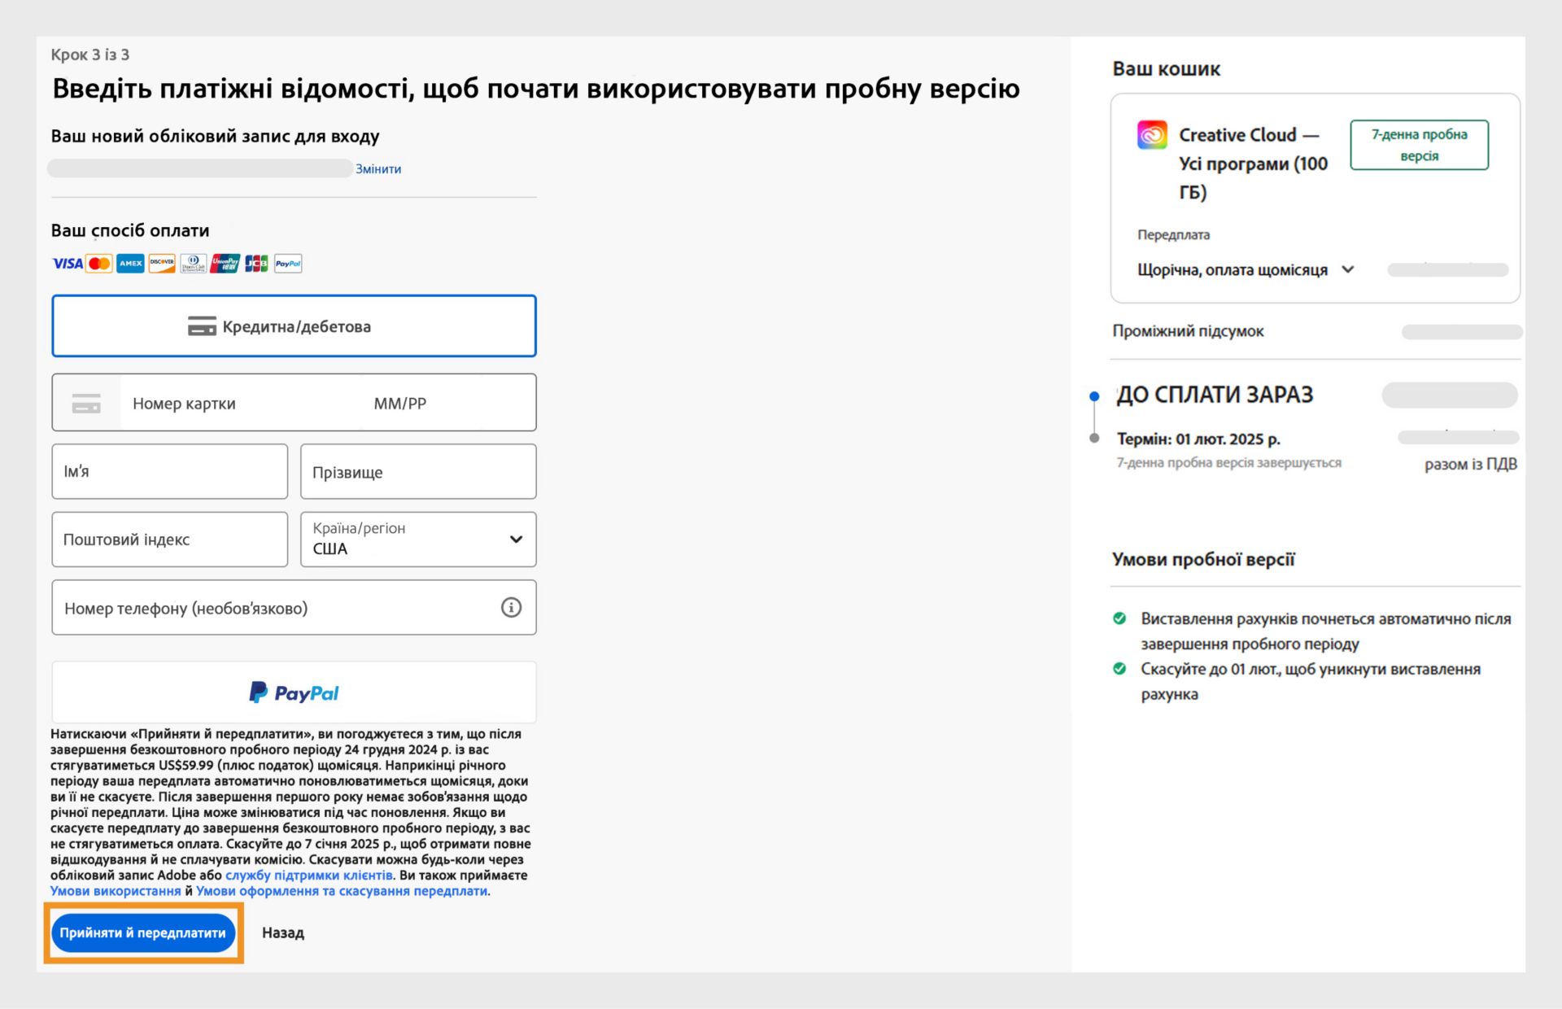Viewport: 1562px width, 1009px height.
Task: Click the Visa card logo
Action: point(68,264)
